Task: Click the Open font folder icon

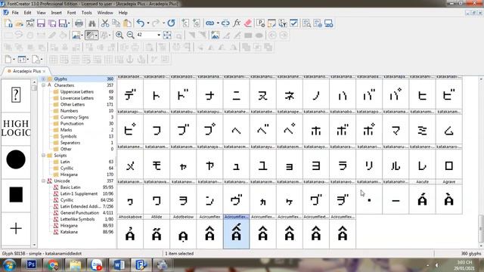Action: click(x=19, y=23)
